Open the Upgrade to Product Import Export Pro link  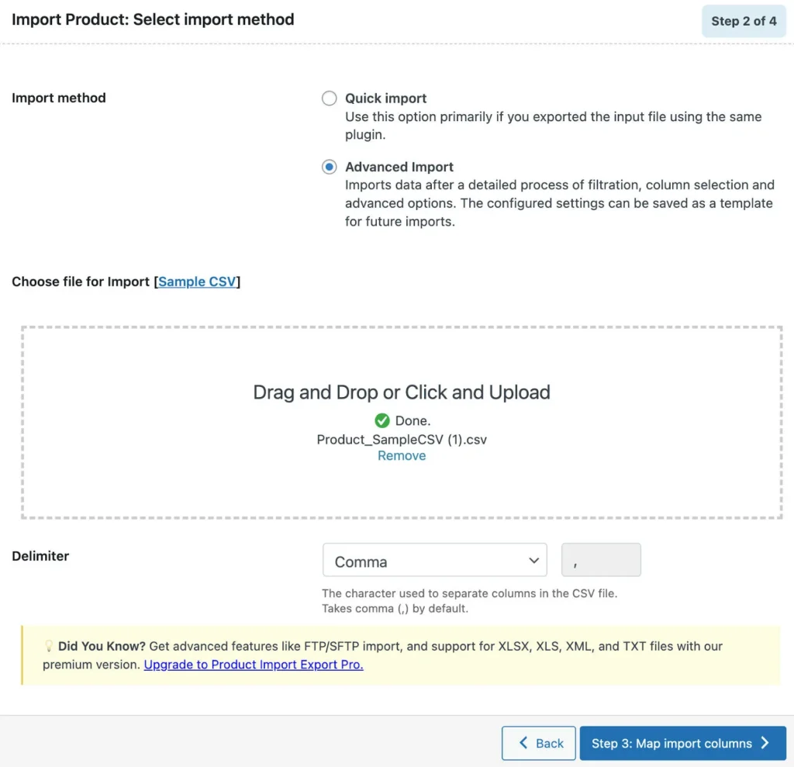tap(253, 664)
